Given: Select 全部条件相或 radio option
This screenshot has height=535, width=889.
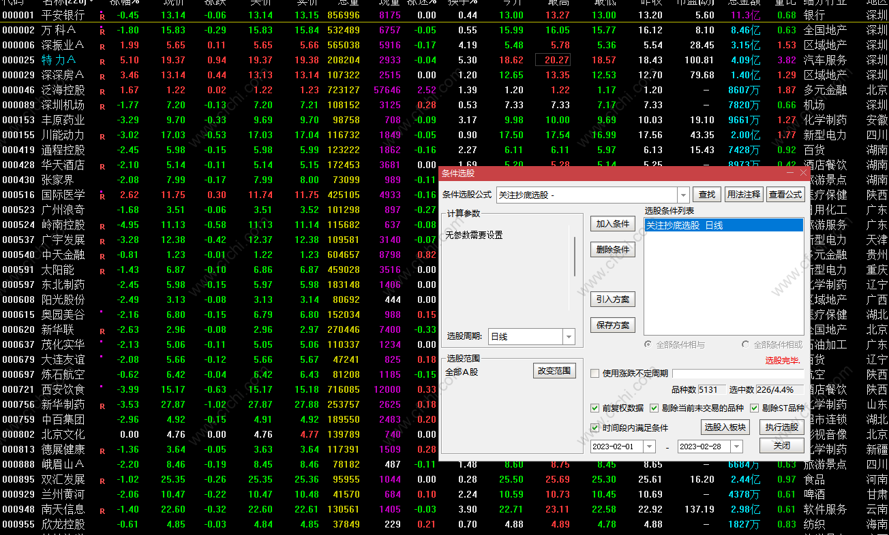Looking at the screenshot, I should point(746,345).
